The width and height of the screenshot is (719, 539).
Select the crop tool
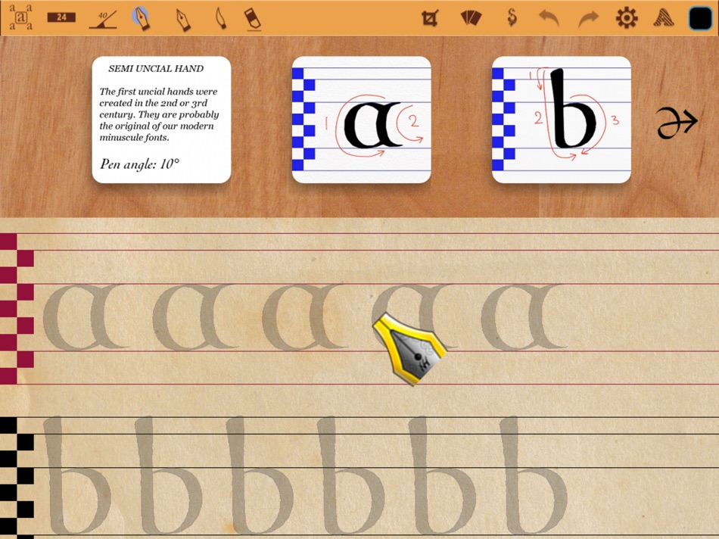point(429,18)
